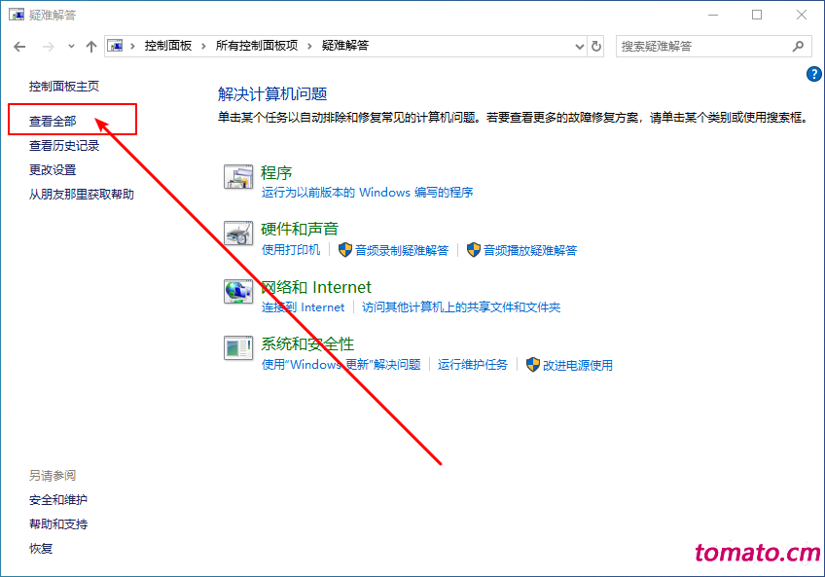
Task: Open the 系统和安全性 category heading
Action: click(307, 343)
